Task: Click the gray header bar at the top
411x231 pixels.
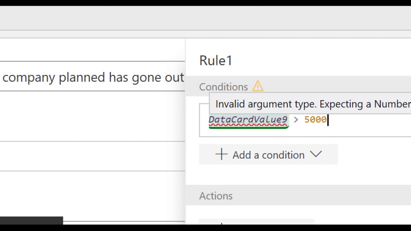Action: pos(205,18)
